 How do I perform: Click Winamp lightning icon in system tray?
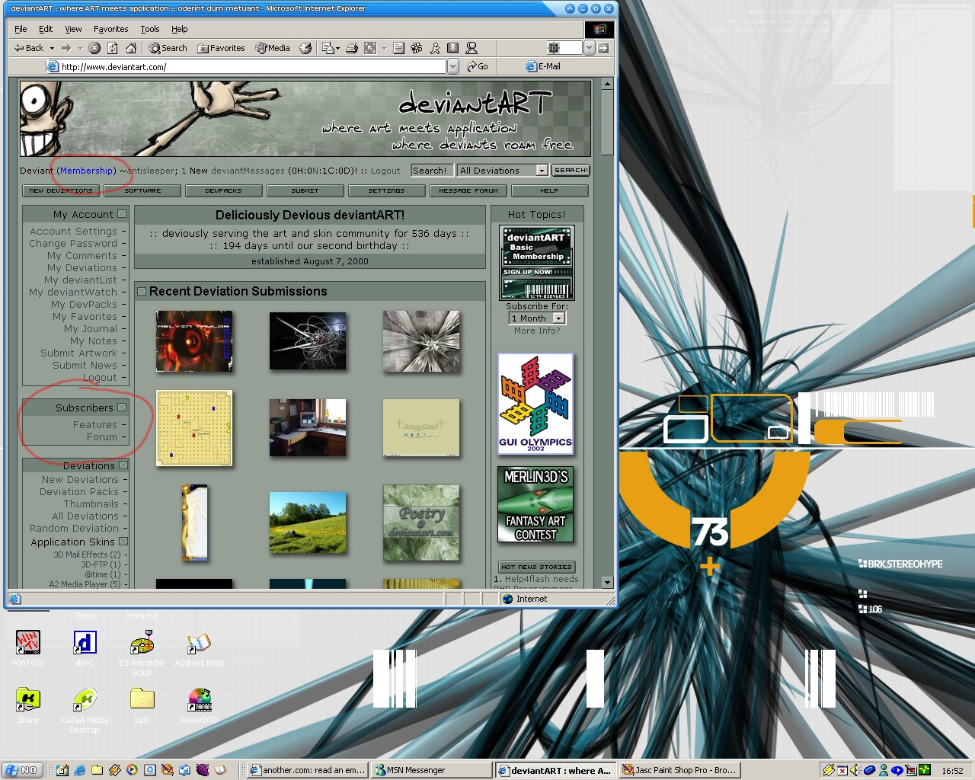[828, 770]
